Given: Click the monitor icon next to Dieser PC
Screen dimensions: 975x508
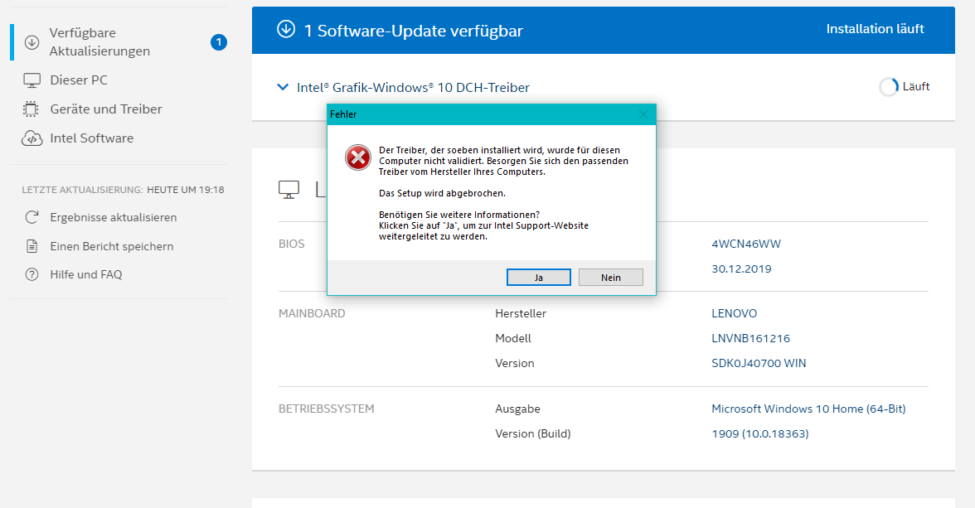Looking at the screenshot, I should 32,80.
